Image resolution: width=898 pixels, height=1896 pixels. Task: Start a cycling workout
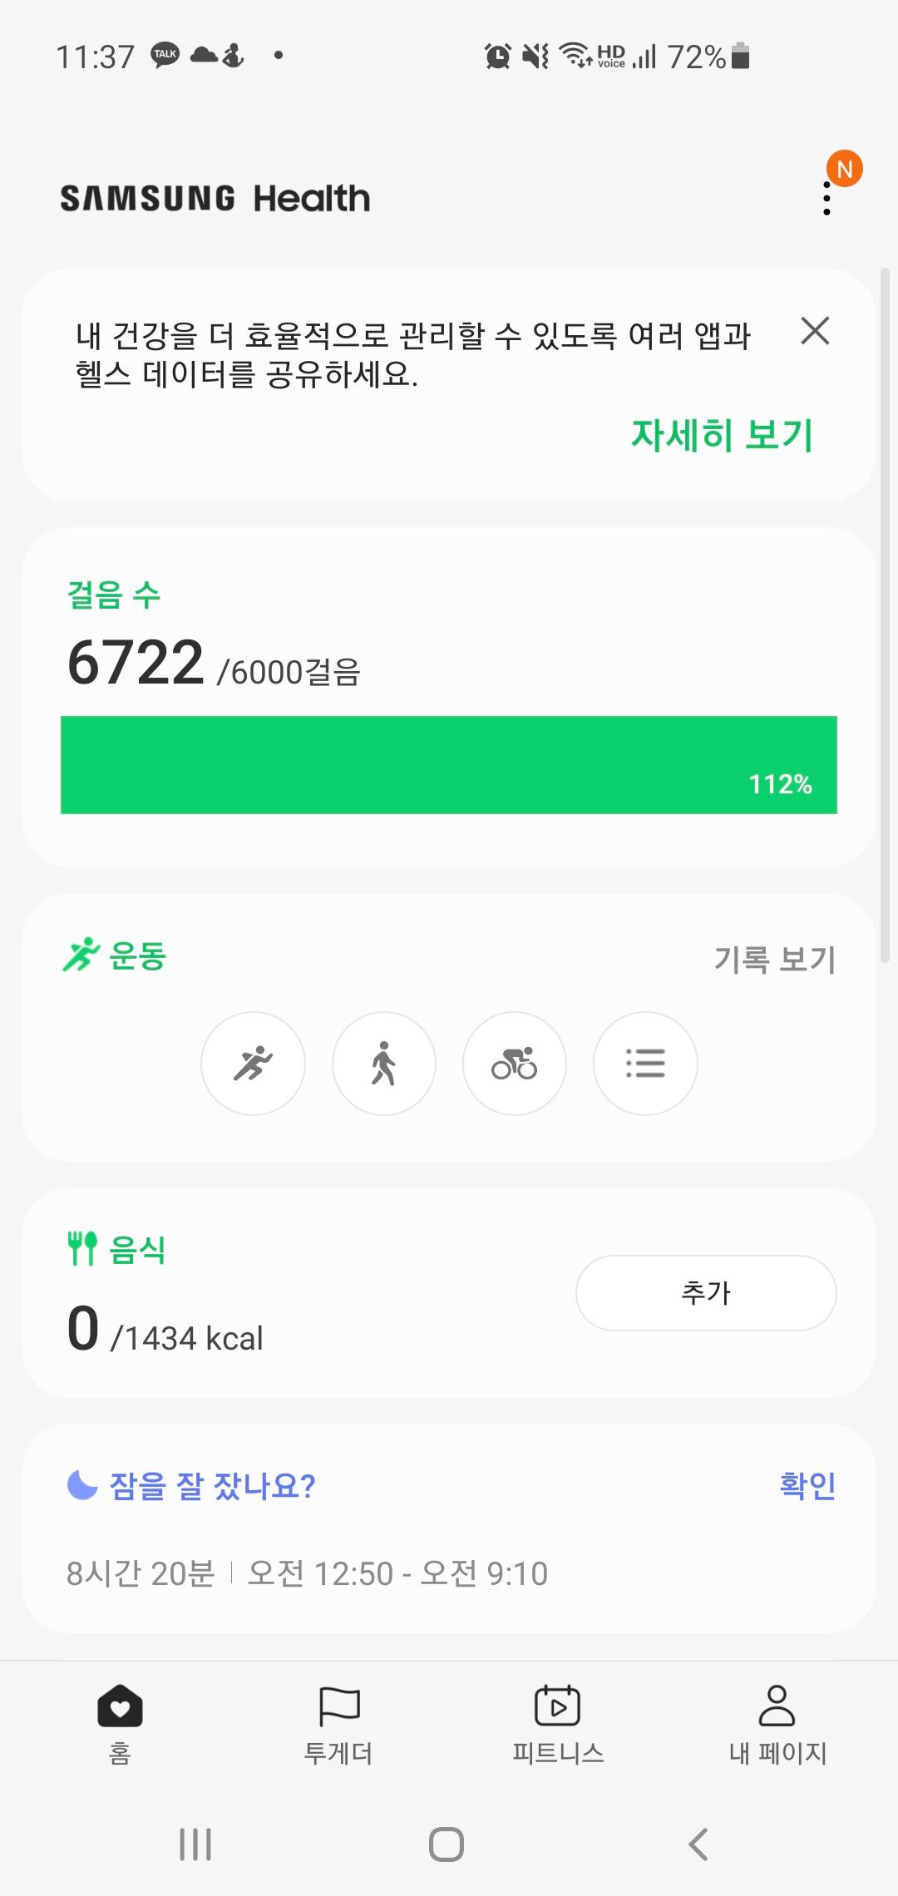[x=514, y=1064]
